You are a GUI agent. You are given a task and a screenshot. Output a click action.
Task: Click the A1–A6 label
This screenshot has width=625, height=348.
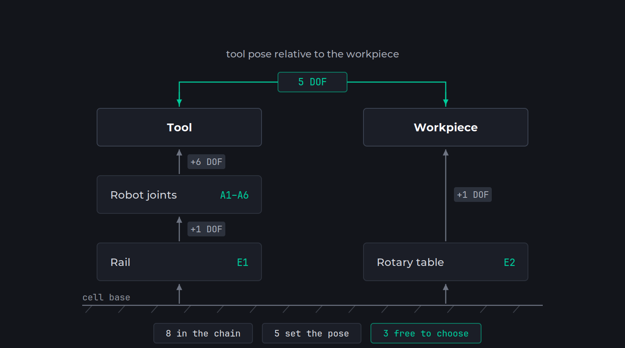(x=234, y=195)
